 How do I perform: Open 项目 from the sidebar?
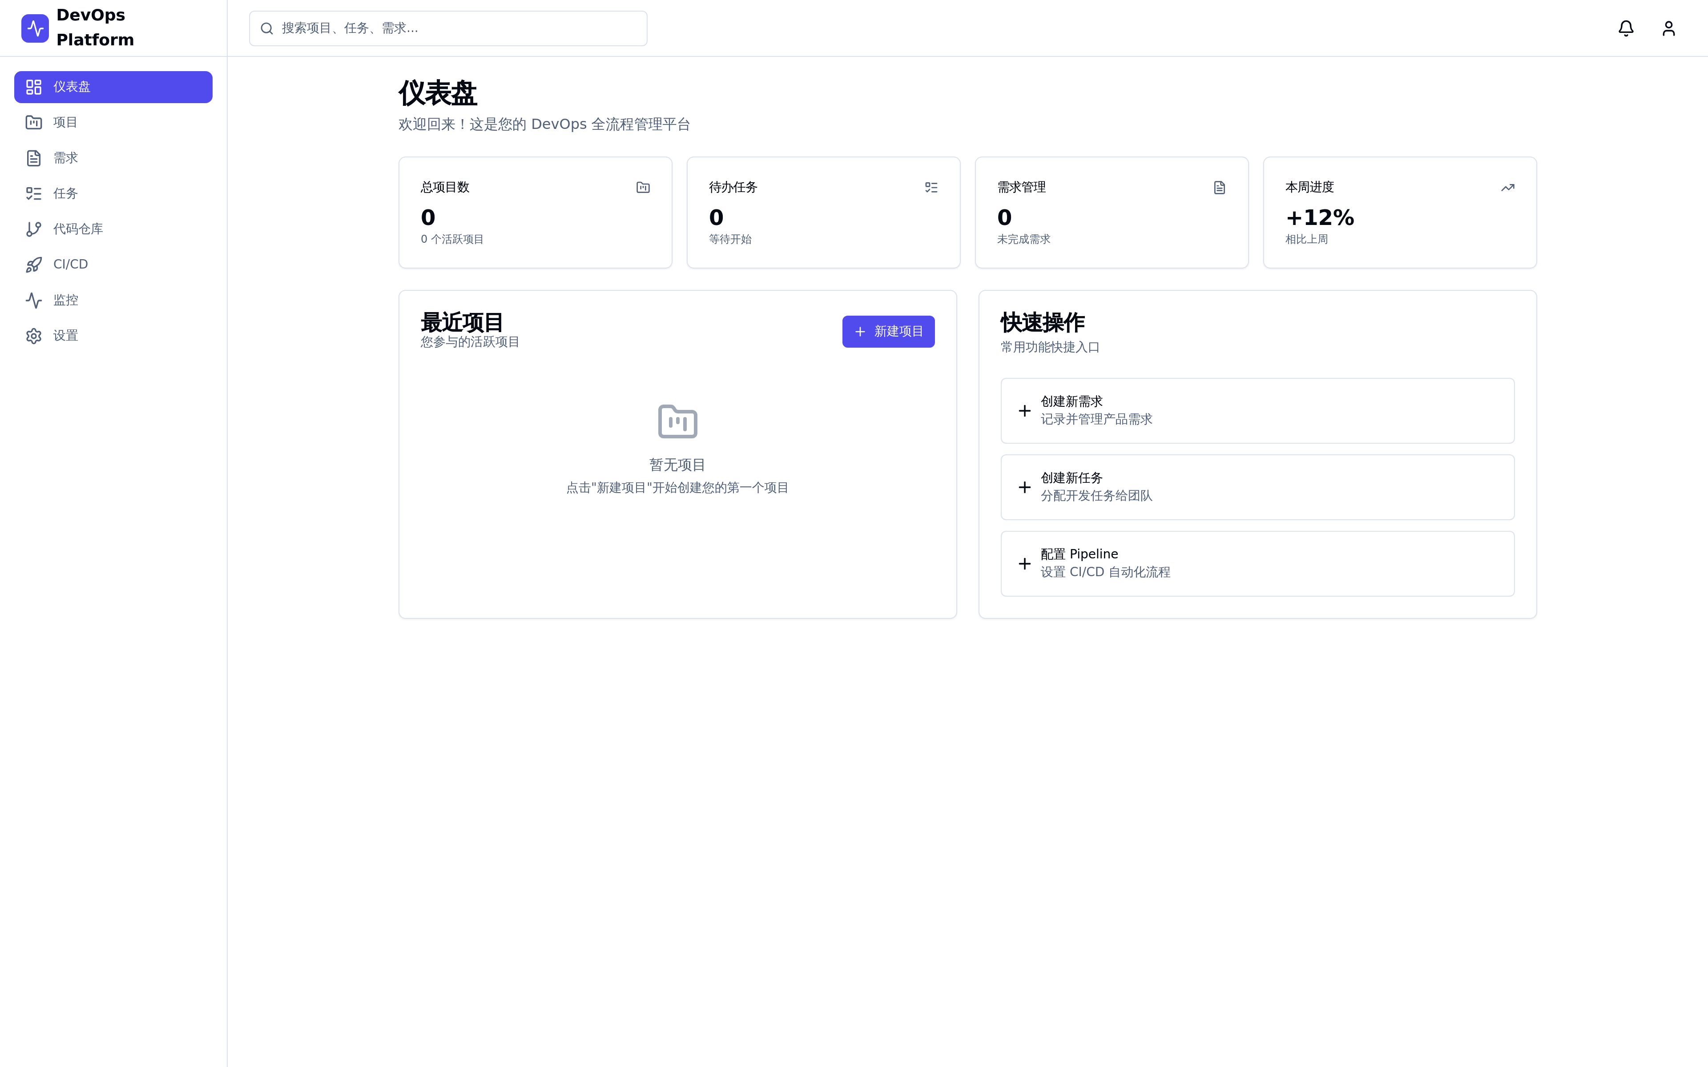[x=113, y=122]
